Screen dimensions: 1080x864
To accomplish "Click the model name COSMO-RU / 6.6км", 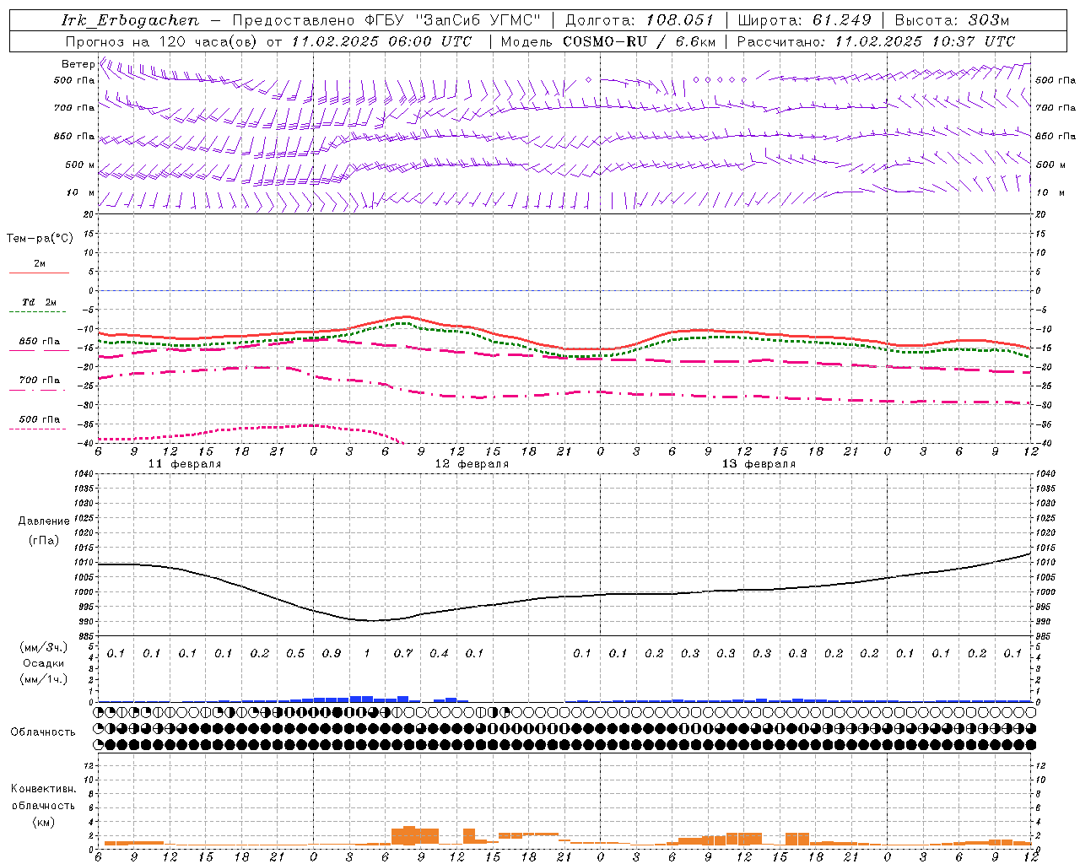I will [x=639, y=41].
